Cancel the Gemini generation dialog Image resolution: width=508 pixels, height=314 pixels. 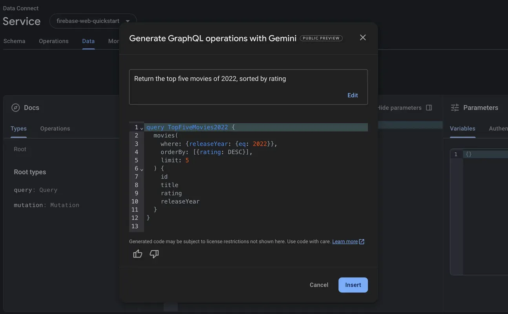tap(319, 285)
